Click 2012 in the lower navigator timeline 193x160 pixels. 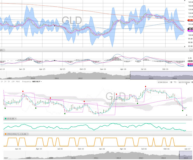coord(119,158)
